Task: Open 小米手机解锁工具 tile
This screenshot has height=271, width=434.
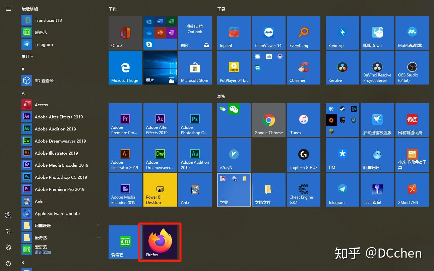Action: [412, 155]
